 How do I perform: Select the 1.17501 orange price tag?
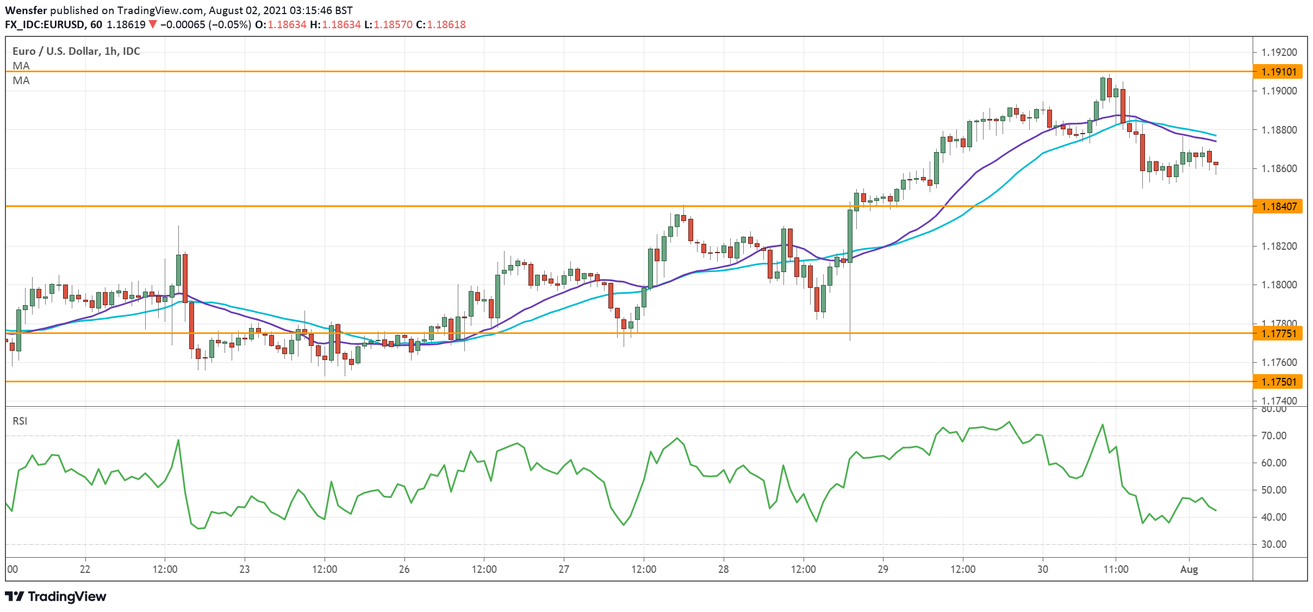[1278, 382]
